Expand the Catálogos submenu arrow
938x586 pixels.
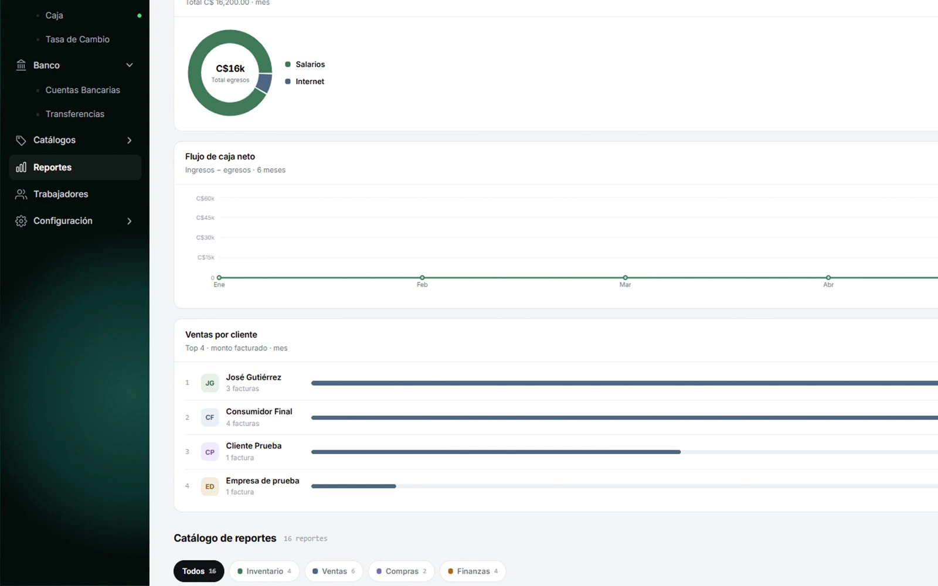[x=130, y=140]
